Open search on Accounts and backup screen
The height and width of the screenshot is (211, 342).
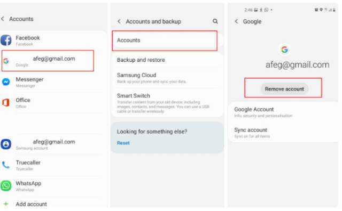(215, 21)
